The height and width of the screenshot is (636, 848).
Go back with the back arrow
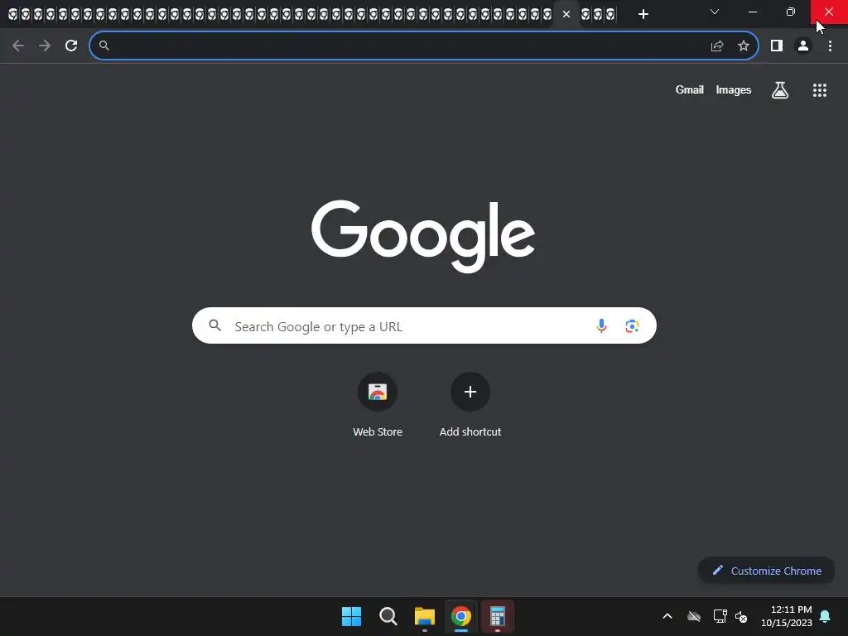[18, 46]
